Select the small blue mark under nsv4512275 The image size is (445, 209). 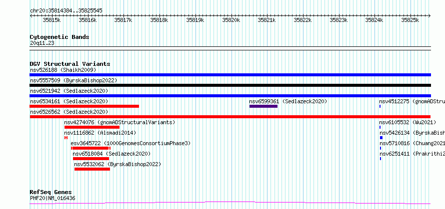click(380, 106)
